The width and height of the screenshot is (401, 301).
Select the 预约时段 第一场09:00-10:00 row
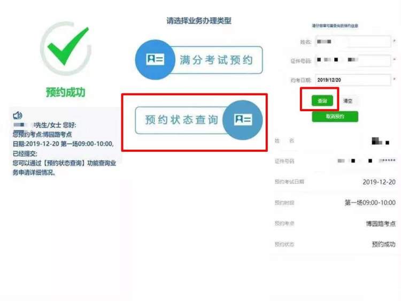[x=335, y=203]
